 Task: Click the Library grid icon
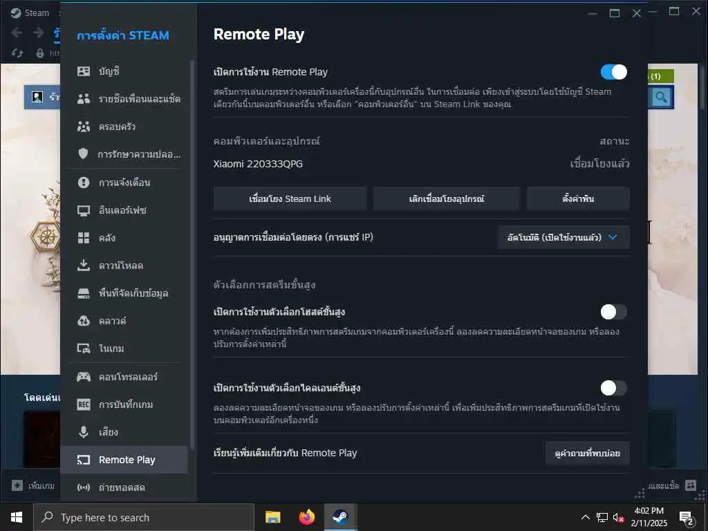coord(84,238)
